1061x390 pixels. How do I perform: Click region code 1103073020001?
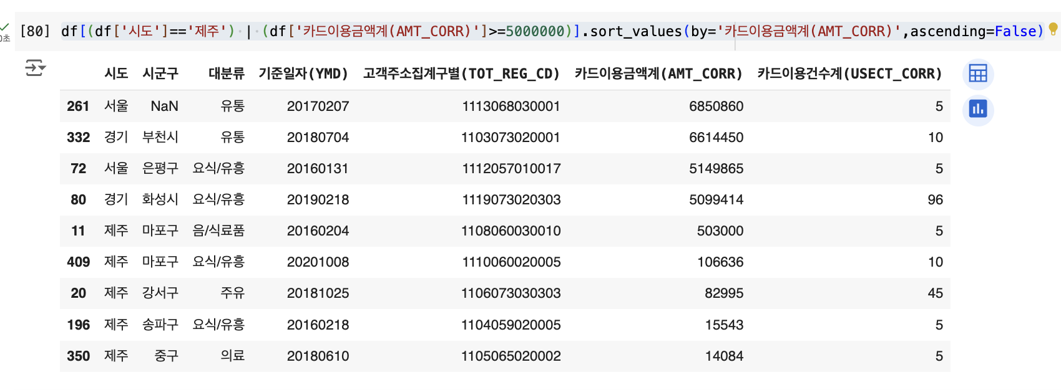coord(511,137)
